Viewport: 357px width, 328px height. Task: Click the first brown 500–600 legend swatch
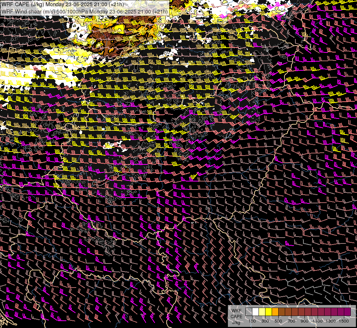[x=282, y=312]
